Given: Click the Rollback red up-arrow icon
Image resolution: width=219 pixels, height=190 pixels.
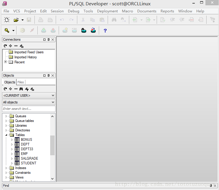Looking at the screenshot, I should pos(53,30).
